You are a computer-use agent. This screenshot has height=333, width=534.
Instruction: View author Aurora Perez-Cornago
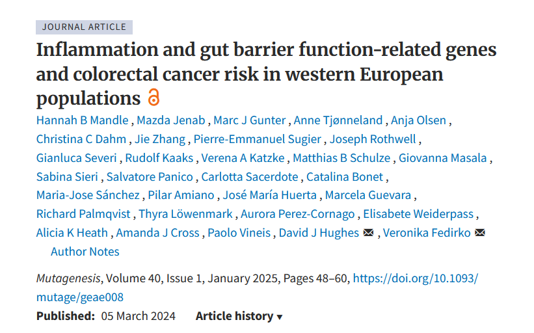tap(298, 214)
